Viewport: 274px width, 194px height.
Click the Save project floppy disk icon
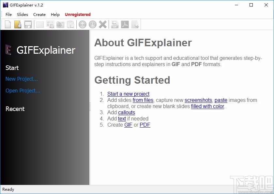click(x=28, y=24)
